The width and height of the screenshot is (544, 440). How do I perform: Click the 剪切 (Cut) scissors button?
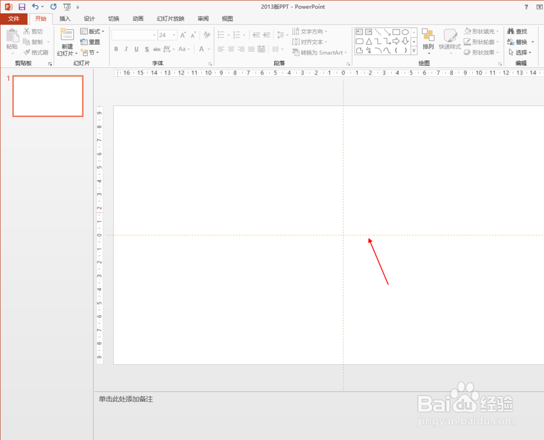(x=33, y=32)
